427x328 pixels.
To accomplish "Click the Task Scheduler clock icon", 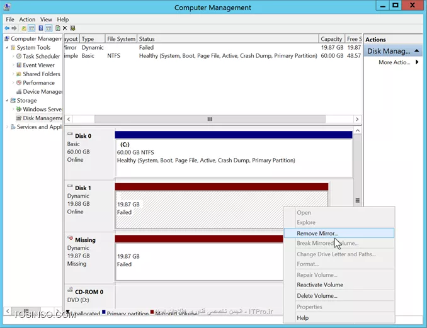I will tap(19, 56).
